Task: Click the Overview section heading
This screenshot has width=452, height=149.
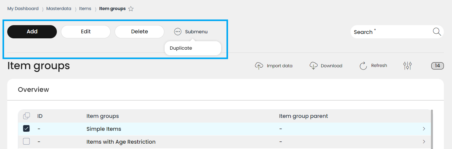Action: coord(33,90)
